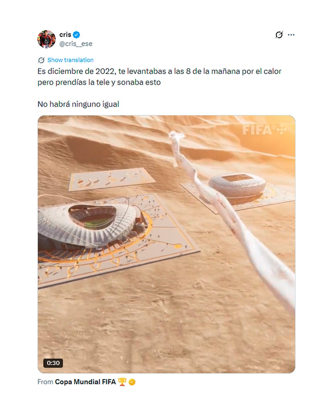The height and width of the screenshot is (415, 333).
Task: Click the FIFA+ watermark on the video
Action: [265, 130]
